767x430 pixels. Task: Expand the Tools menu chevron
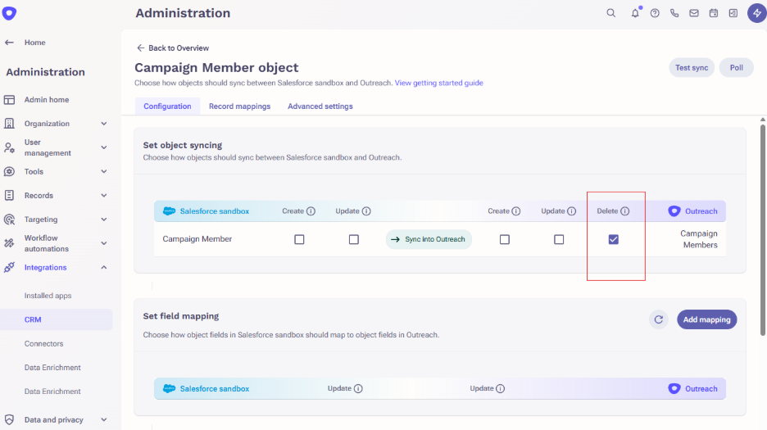104,172
